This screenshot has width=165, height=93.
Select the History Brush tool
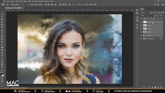(2, 39)
